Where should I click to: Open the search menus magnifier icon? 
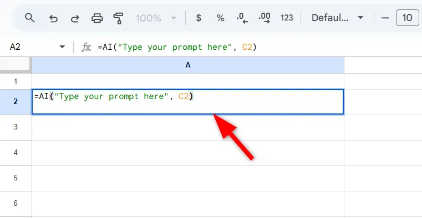coord(29,18)
